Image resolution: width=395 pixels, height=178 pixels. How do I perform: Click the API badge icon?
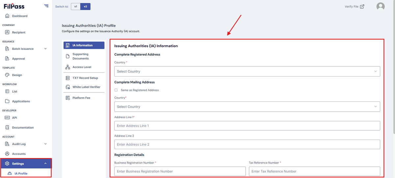tap(7, 118)
